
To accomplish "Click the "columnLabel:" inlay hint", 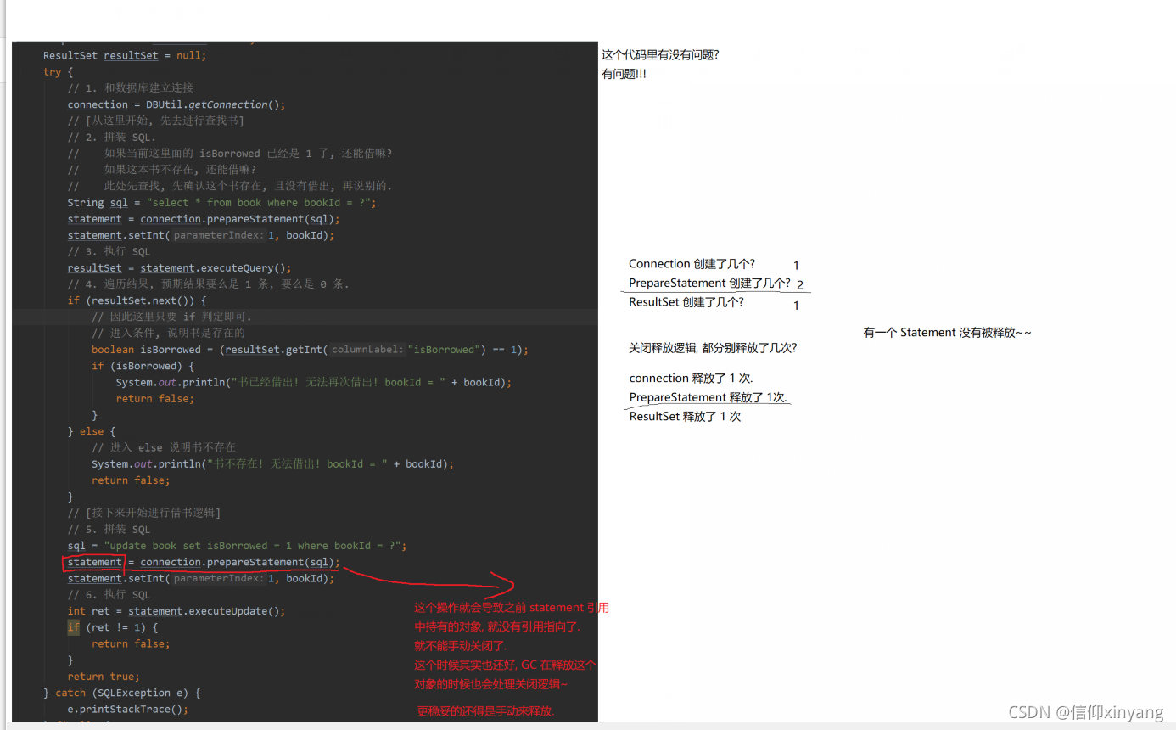I will (367, 350).
